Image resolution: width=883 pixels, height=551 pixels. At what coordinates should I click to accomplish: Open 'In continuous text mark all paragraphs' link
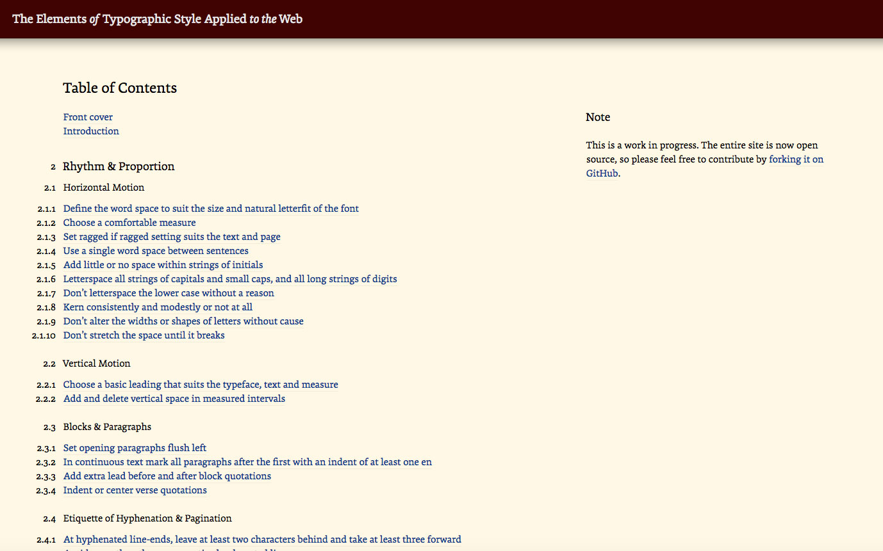pos(247,462)
